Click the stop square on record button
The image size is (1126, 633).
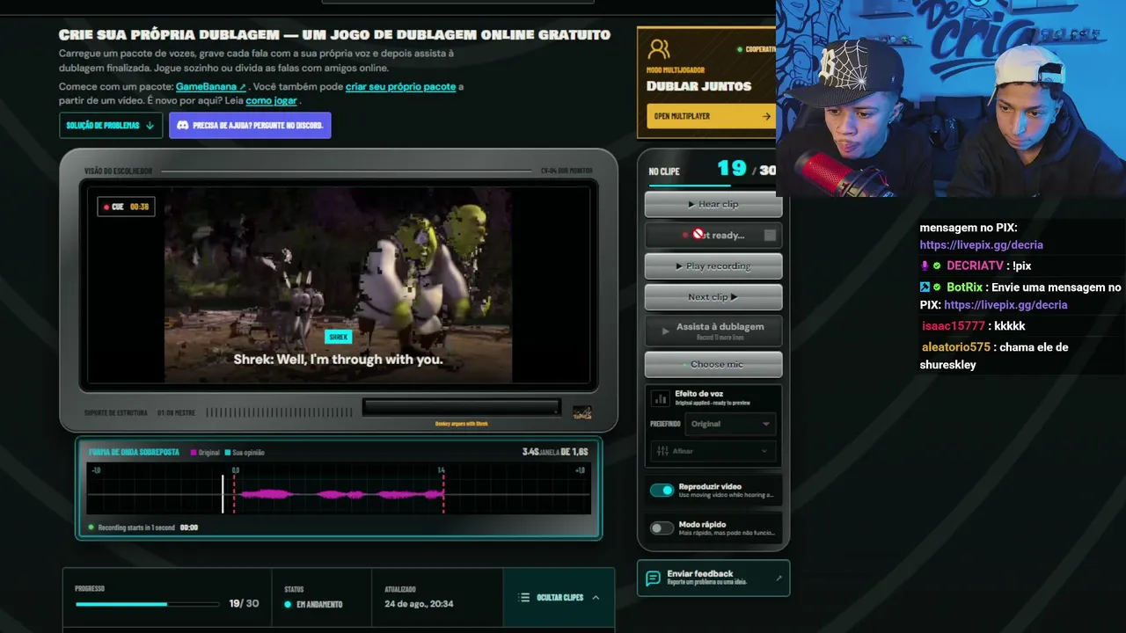point(770,235)
